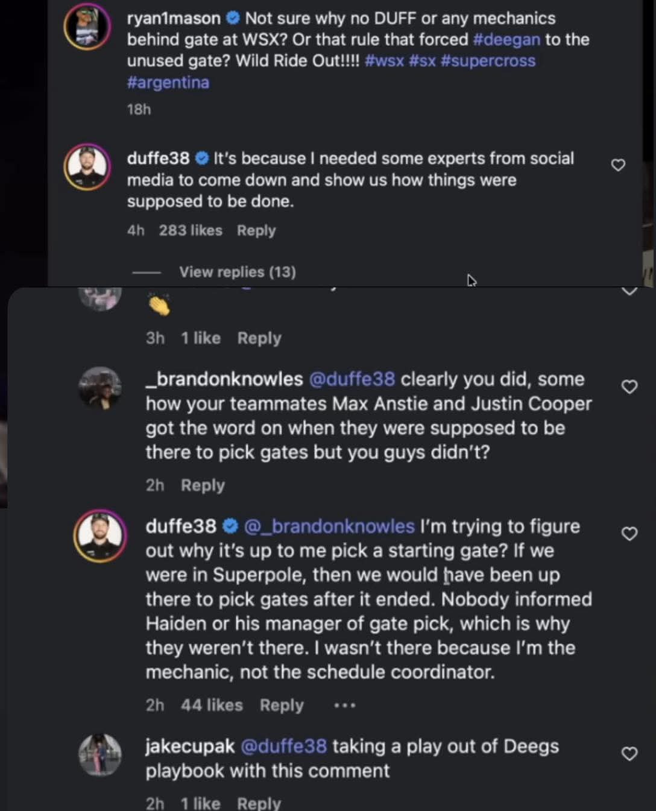Like duffe38's social media experts comment
This screenshot has height=811, width=656.
618,165
